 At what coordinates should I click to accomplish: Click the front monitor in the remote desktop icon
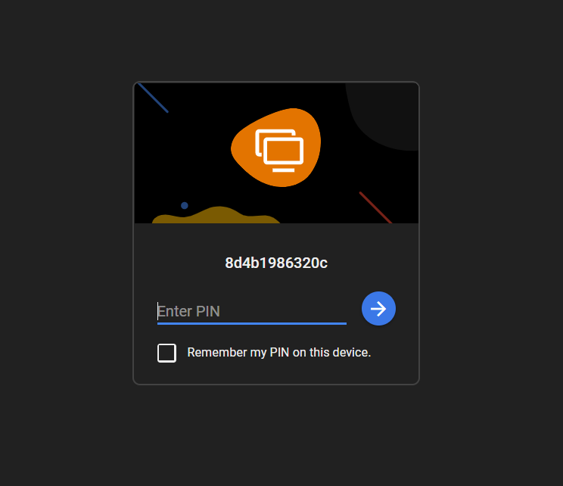283,151
